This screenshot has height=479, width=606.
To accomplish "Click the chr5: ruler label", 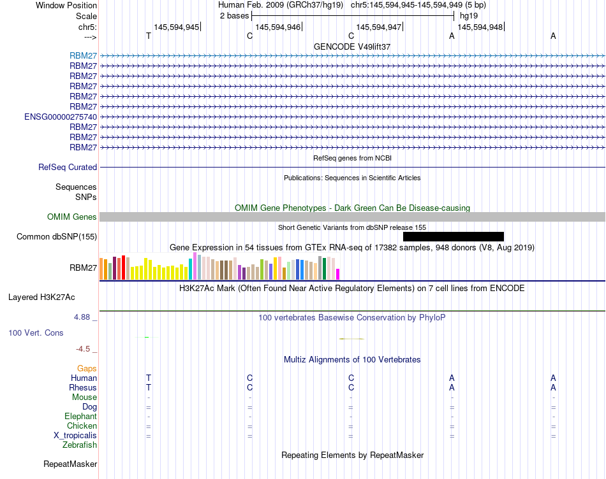I will coord(87,27).
